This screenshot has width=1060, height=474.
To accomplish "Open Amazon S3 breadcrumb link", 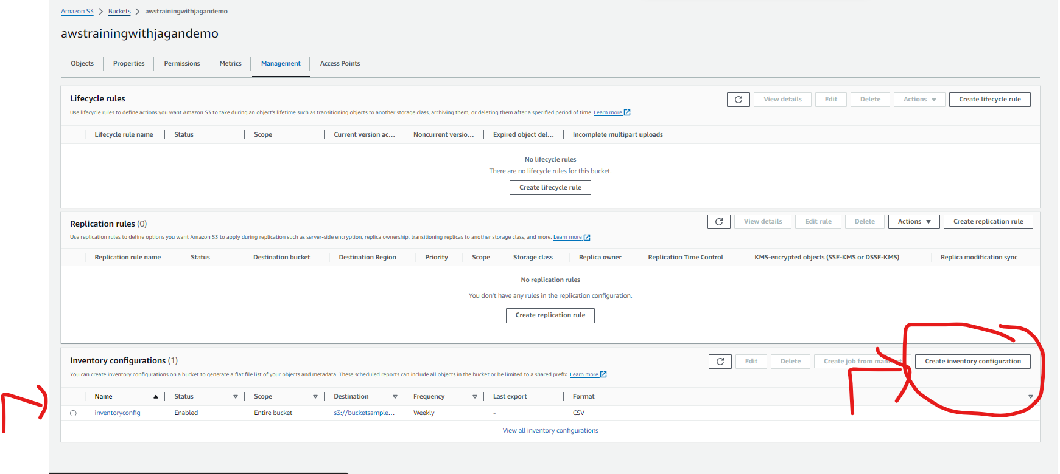I will point(77,12).
